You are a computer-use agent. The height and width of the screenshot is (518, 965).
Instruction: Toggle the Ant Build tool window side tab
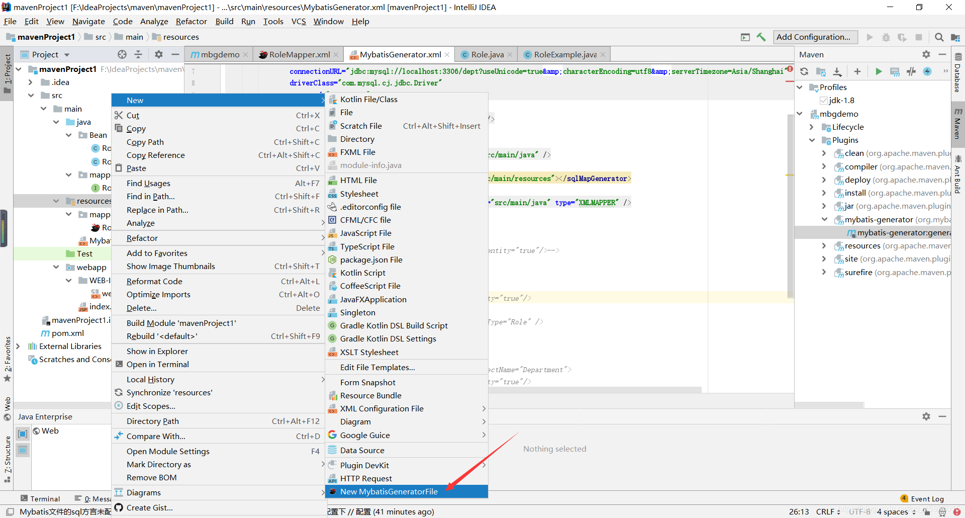(x=958, y=175)
